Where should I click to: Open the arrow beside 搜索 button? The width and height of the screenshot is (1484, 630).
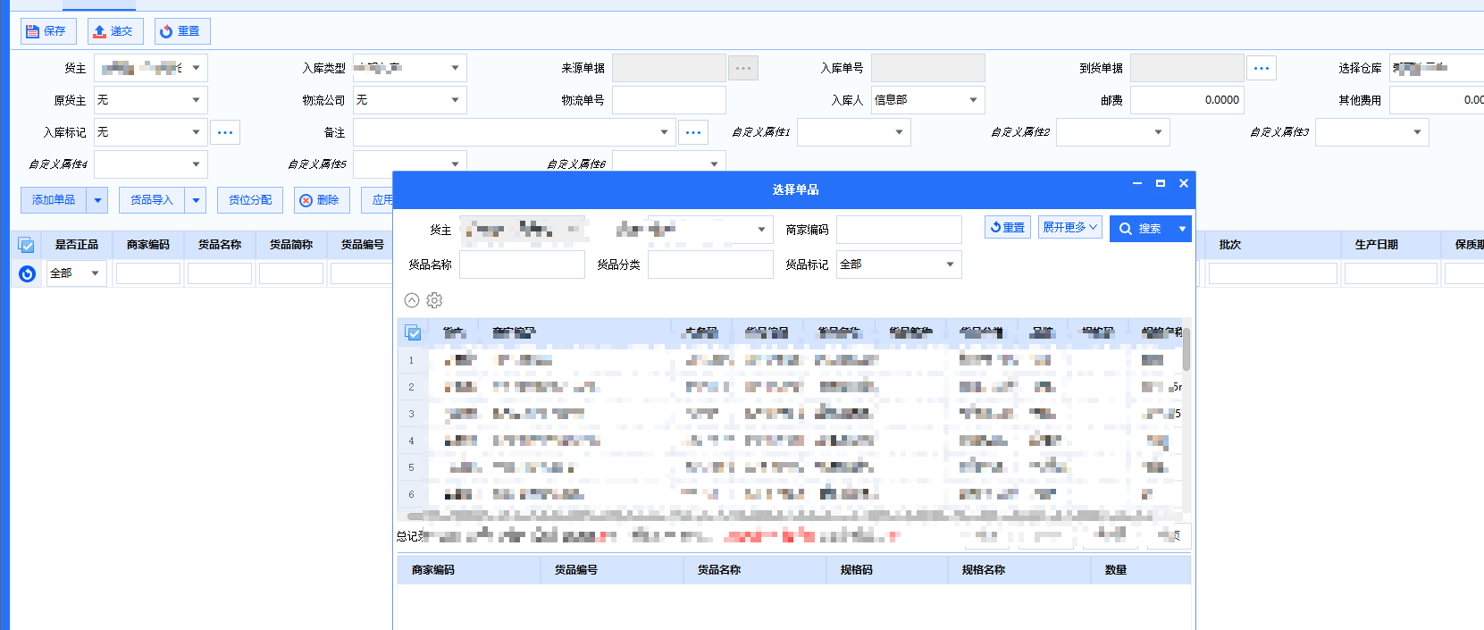click(1182, 229)
